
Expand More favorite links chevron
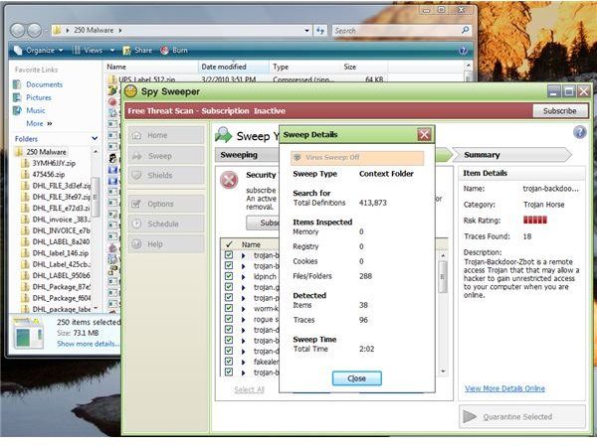[50, 123]
